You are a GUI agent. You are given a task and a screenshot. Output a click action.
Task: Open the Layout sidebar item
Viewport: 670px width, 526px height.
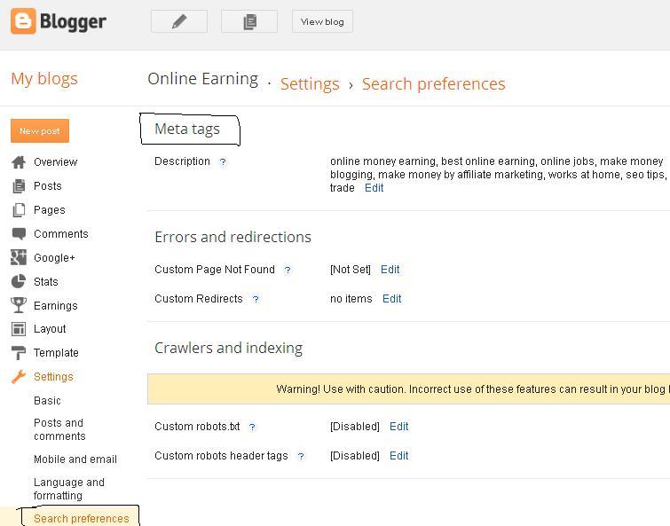[x=50, y=329]
